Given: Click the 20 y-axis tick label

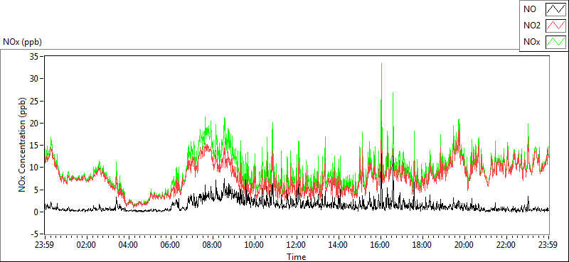Looking at the screenshot, I should 34,123.
